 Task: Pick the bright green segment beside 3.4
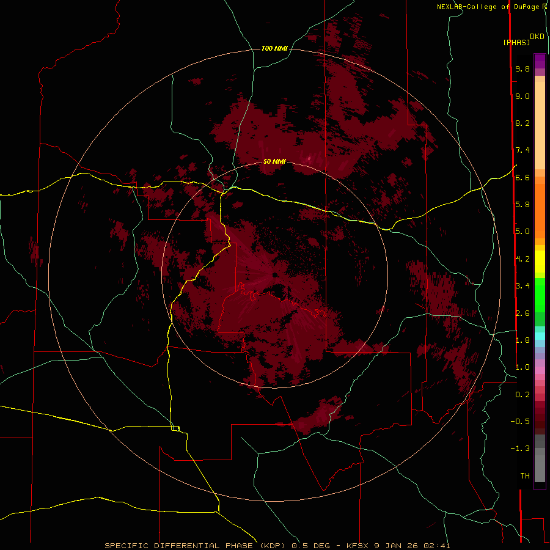pos(540,295)
